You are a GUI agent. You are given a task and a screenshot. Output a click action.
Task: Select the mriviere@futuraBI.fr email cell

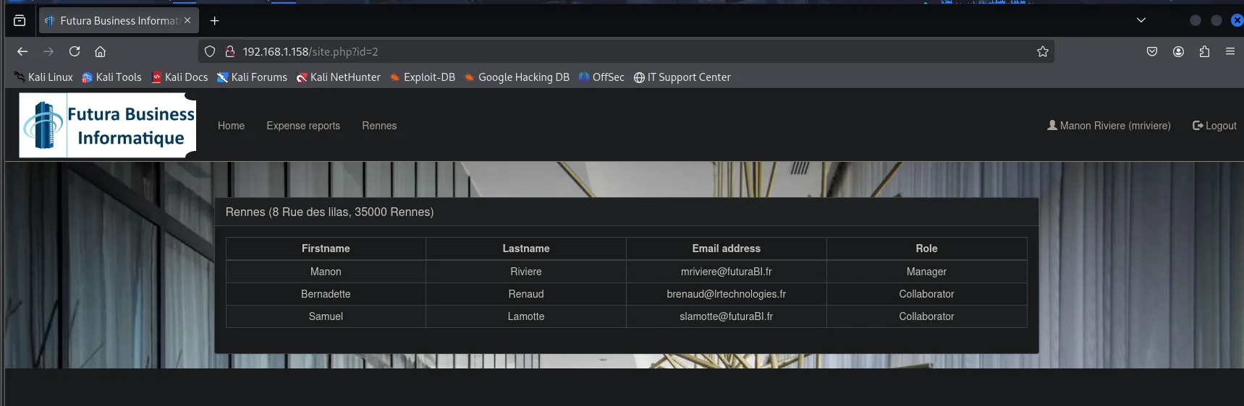click(x=726, y=272)
